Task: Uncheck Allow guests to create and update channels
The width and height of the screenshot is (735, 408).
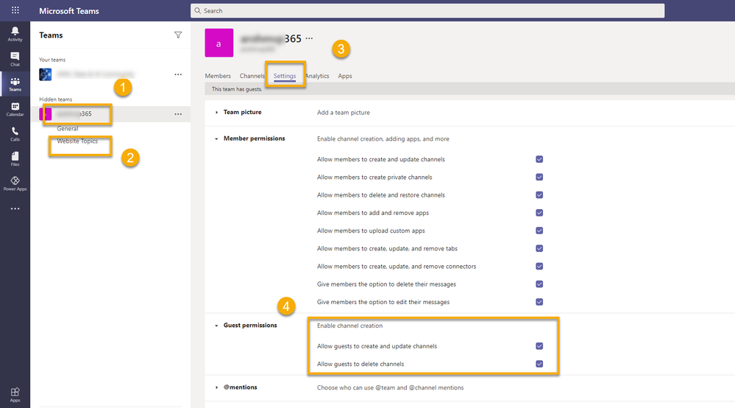Action: pos(539,346)
